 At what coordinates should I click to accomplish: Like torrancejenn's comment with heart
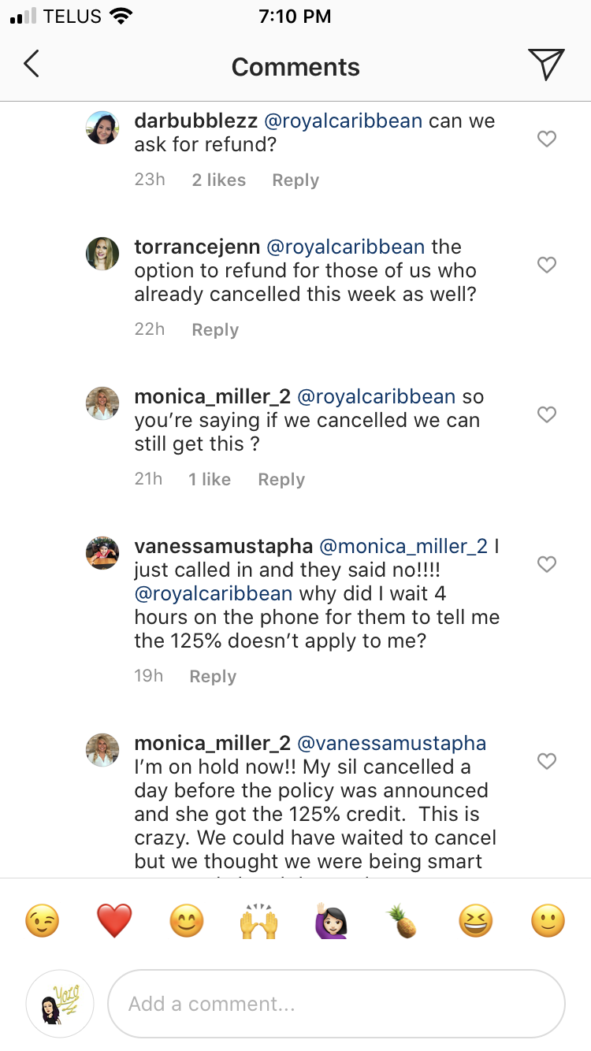pos(547,265)
